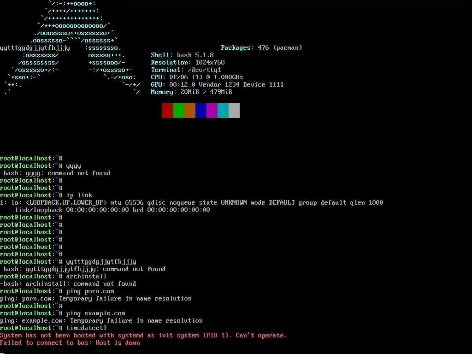472x354 pixels.
Task: Click '-bash: yytttggdgjjytfhjjjy: command not found' output
Action: click(x=83, y=269)
